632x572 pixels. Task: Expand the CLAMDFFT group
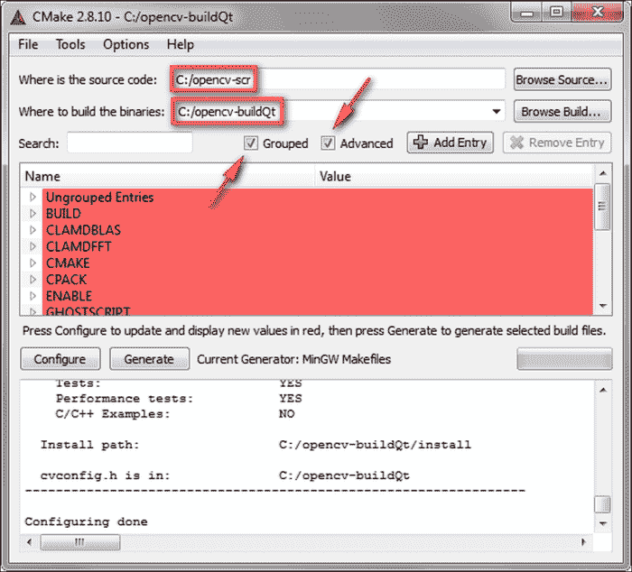point(33,246)
